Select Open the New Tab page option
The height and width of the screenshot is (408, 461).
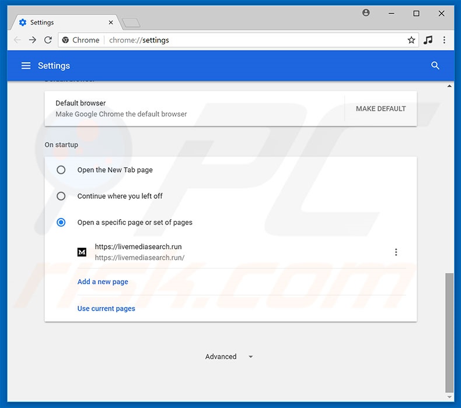[61, 170]
